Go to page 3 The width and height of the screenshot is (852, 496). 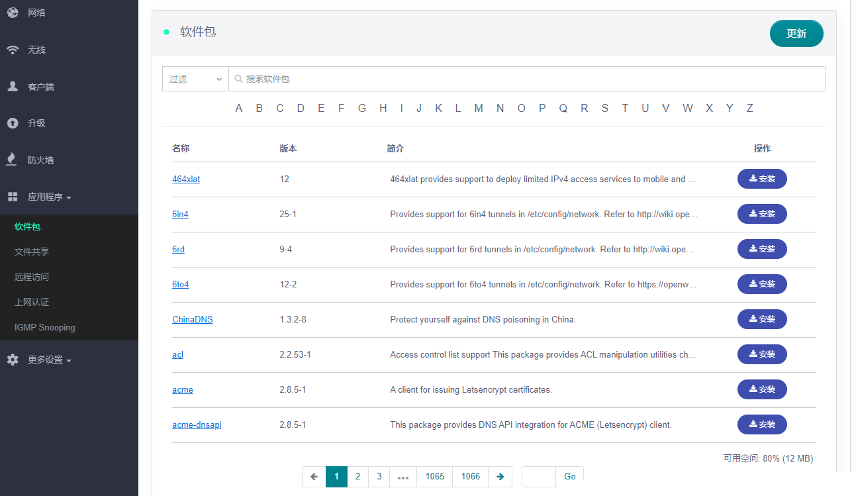[x=379, y=477]
